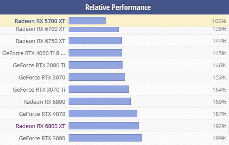Viewport: 229px width, 145px height.
Task: Click the Relative Performance header title
Action: (118, 7)
